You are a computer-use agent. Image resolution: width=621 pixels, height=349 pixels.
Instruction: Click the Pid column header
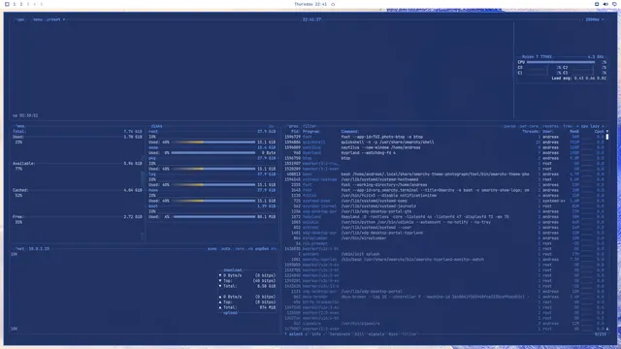coord(295,132)
